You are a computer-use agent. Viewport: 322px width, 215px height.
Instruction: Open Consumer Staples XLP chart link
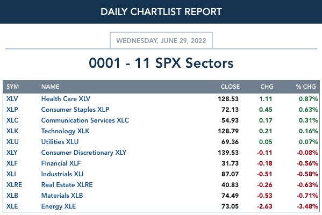tap(75, 110)
